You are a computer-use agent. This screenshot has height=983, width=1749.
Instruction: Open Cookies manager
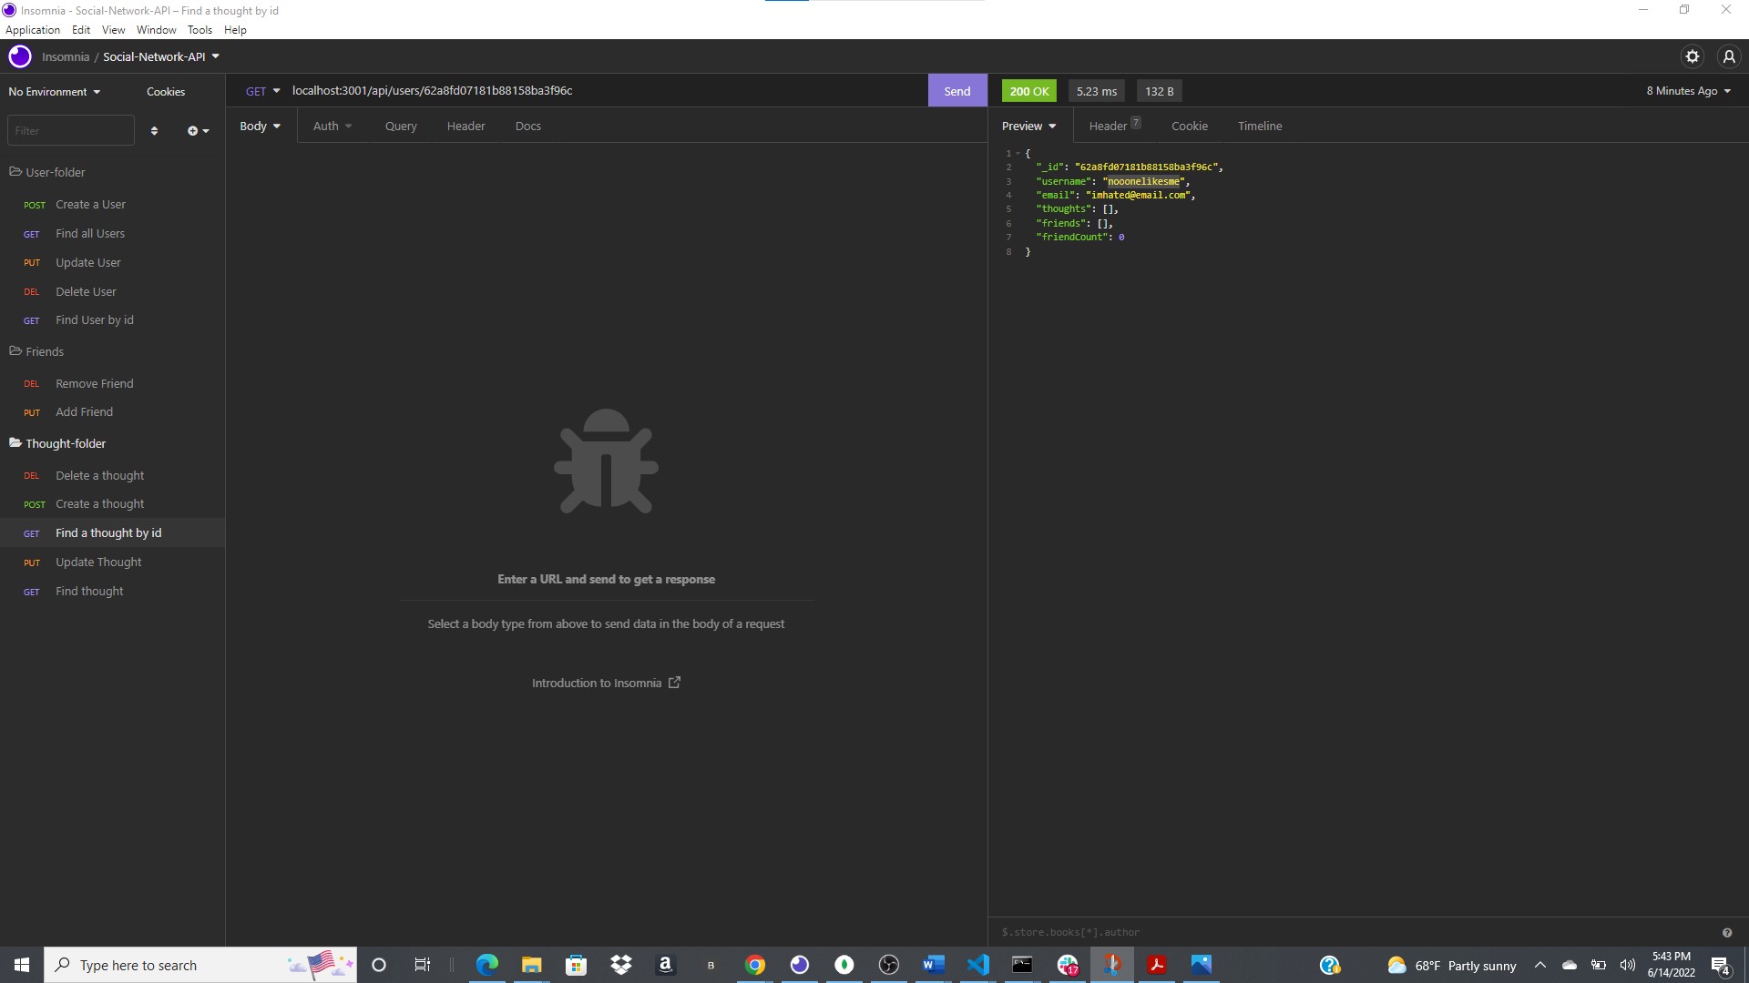(x=165, y=91)
